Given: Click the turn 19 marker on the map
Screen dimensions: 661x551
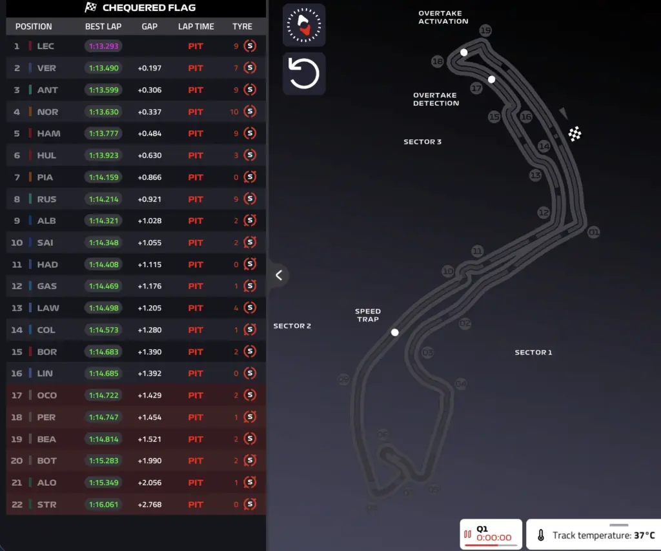Looking at the screenshot, I should pyautogui.click(x=485, y=30).
